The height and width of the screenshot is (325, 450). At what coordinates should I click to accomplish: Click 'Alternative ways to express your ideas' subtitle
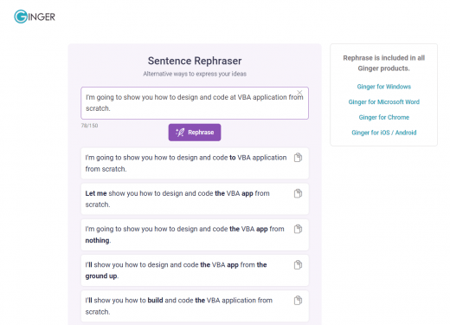195,74
